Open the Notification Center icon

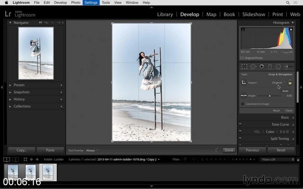click(295, 3)
